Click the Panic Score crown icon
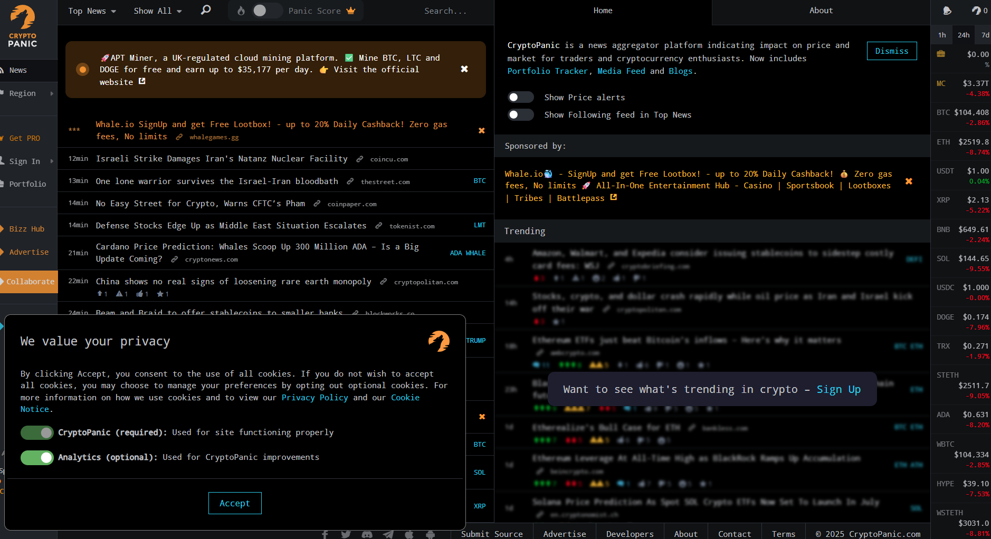 click(x=351, y=11)
